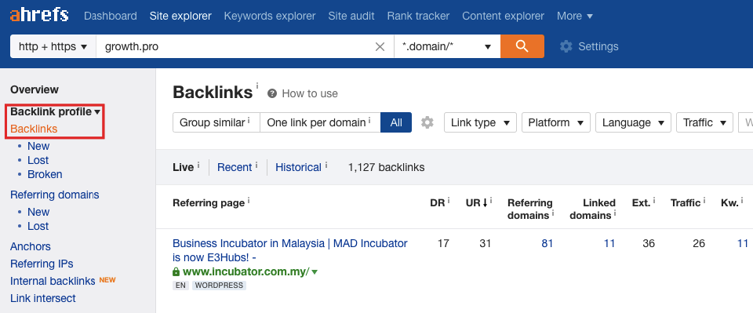
Task: Switch to the Historical index tab
Action: coord(298,167)
